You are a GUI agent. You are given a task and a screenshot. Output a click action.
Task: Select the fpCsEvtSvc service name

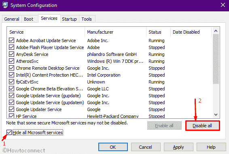click(27, 82)
